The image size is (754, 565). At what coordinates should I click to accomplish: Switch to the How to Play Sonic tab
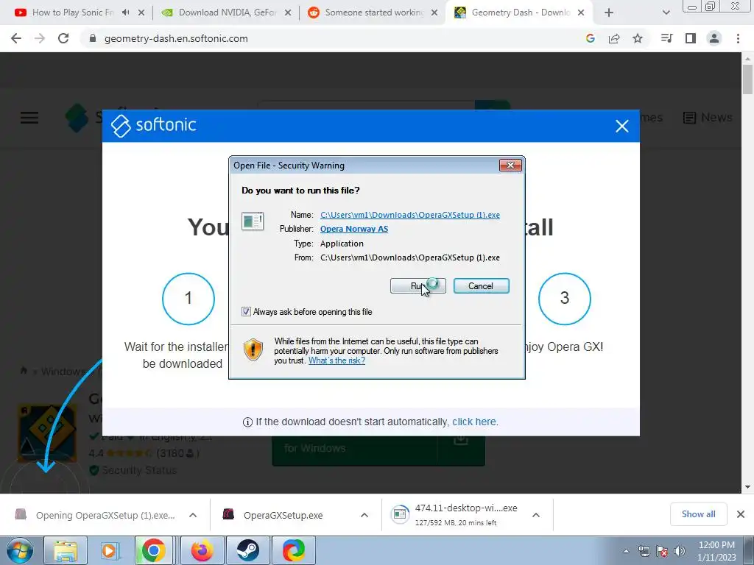pos(72,13)
